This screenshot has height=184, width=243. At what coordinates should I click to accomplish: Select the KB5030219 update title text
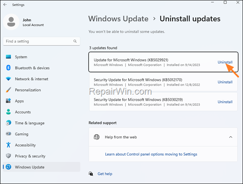point(138,100)
